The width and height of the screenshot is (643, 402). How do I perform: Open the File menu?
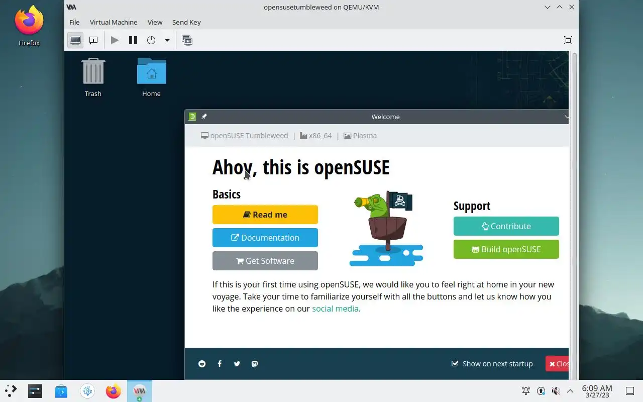coord(74,22)
